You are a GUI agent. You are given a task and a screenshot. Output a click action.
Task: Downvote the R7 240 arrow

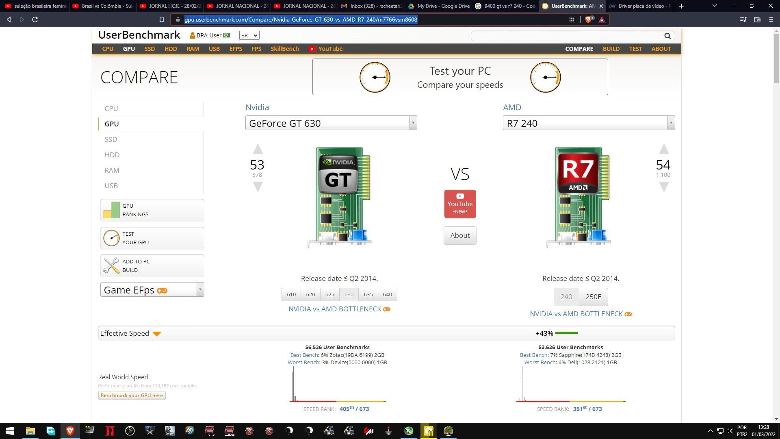[x=663, y=187]
